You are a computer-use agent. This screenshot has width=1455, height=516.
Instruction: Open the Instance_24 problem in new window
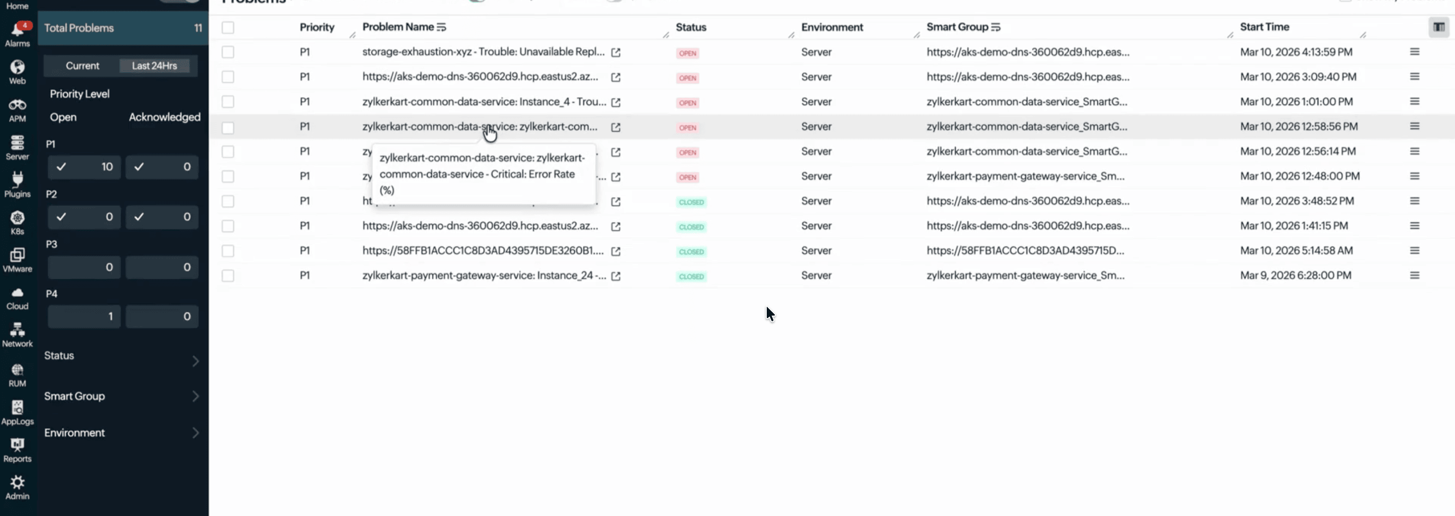point(616,276)
